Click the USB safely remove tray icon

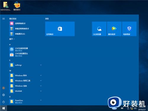pos(128,108)
